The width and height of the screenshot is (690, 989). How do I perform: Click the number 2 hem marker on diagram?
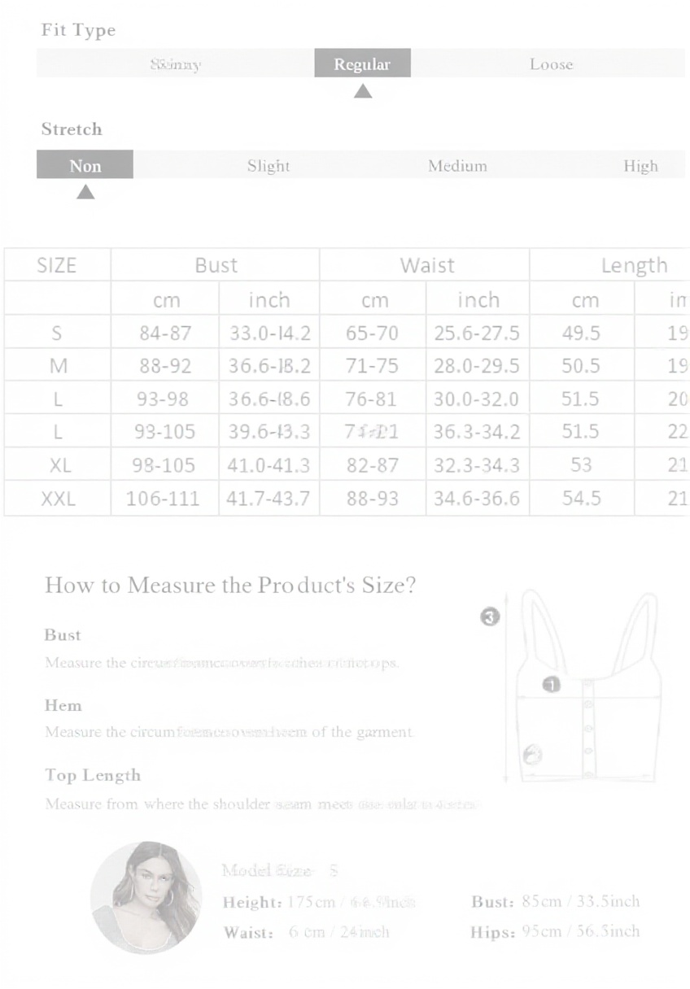[534, 755]
